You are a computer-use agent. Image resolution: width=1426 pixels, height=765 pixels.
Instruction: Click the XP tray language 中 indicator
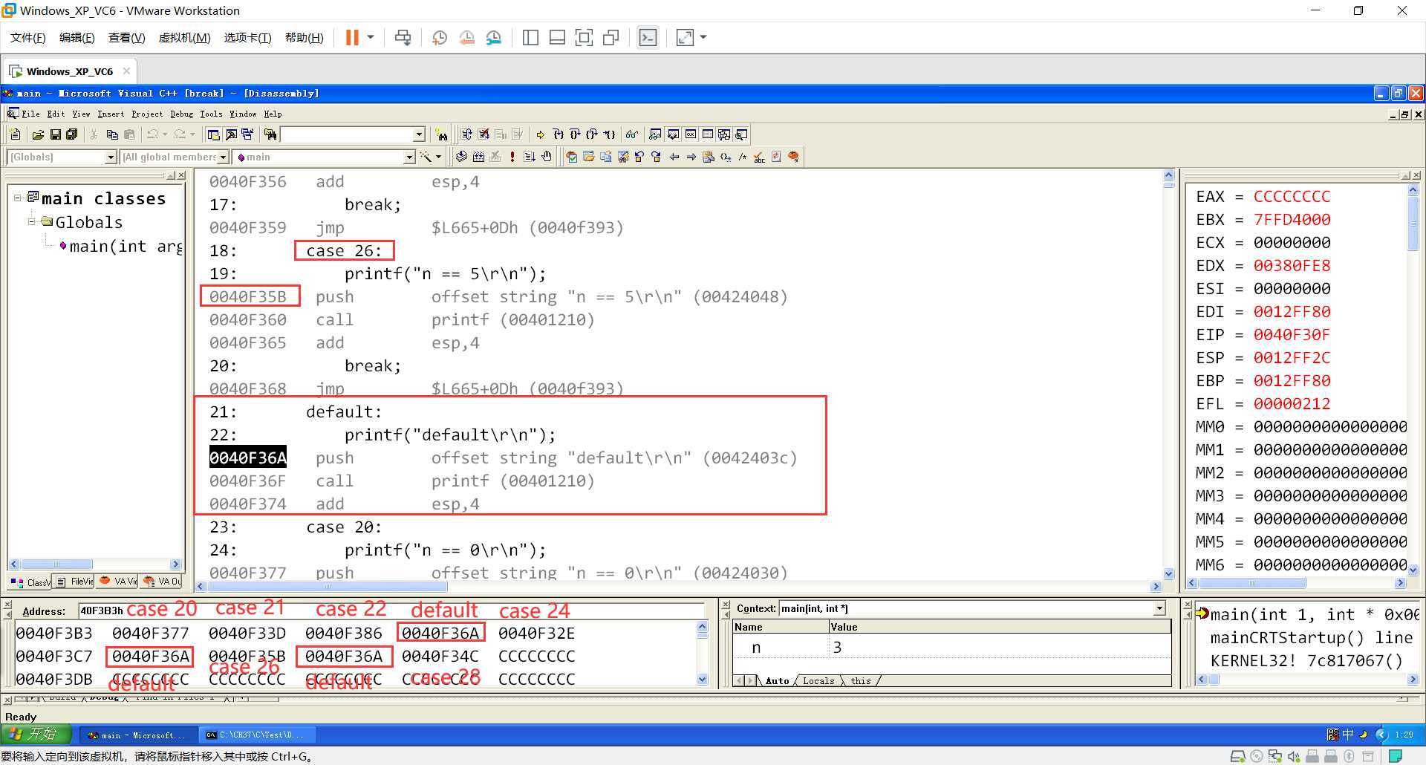pos(1347,734)
